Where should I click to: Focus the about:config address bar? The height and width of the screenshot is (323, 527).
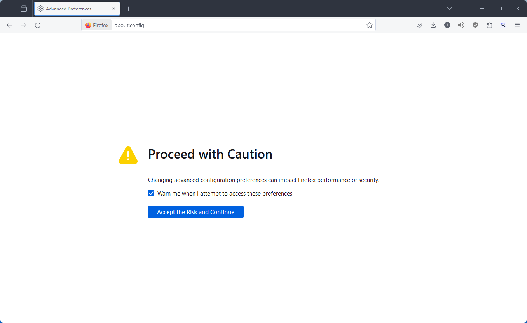click(238, 25)
